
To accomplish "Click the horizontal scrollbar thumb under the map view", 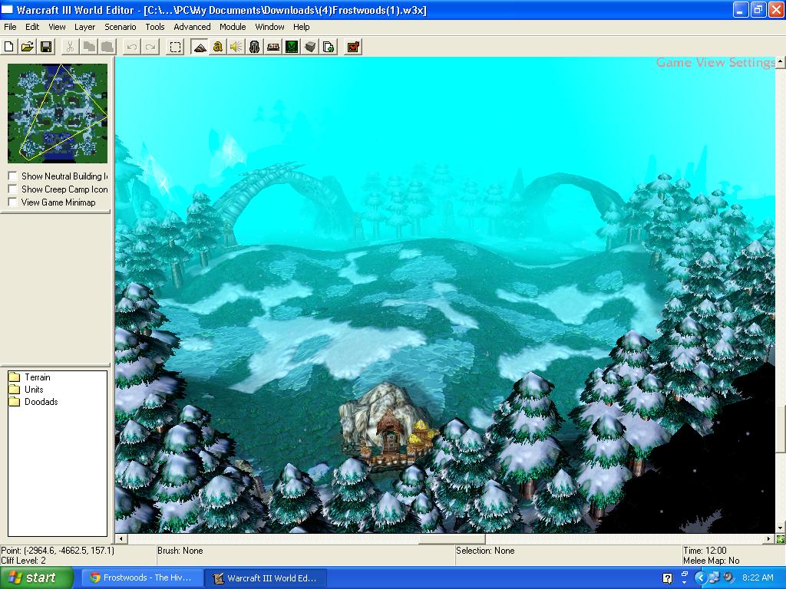I will 451,539.
